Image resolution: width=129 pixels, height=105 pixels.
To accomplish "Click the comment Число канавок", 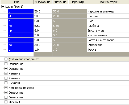I will 97,35.
